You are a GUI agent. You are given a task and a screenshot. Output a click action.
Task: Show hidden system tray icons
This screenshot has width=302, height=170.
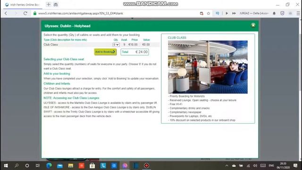point(226,166)
